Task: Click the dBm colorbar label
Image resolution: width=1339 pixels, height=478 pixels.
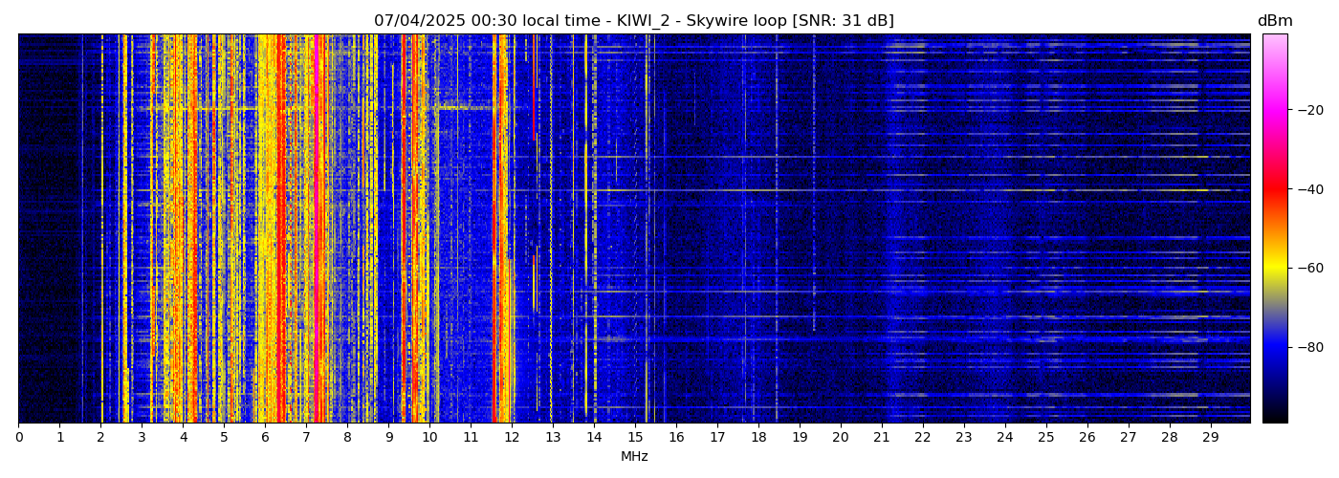Action: click(x=1274, y=21)
